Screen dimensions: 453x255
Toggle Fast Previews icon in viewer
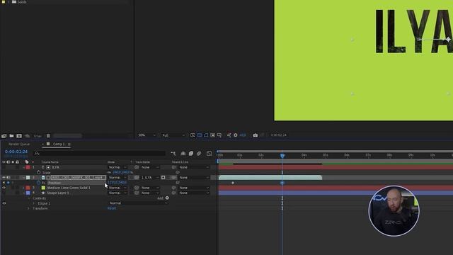click(193, 135)
